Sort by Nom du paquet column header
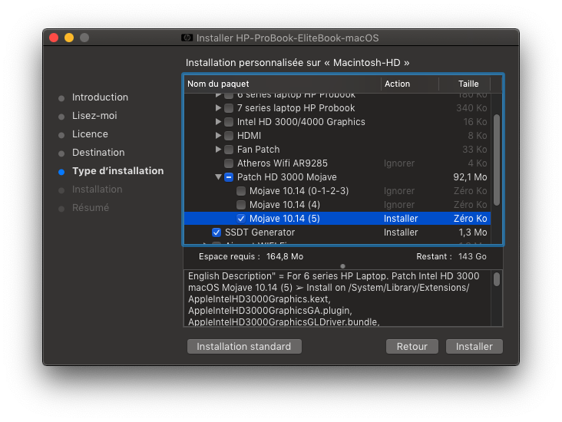 coord(283,84)
